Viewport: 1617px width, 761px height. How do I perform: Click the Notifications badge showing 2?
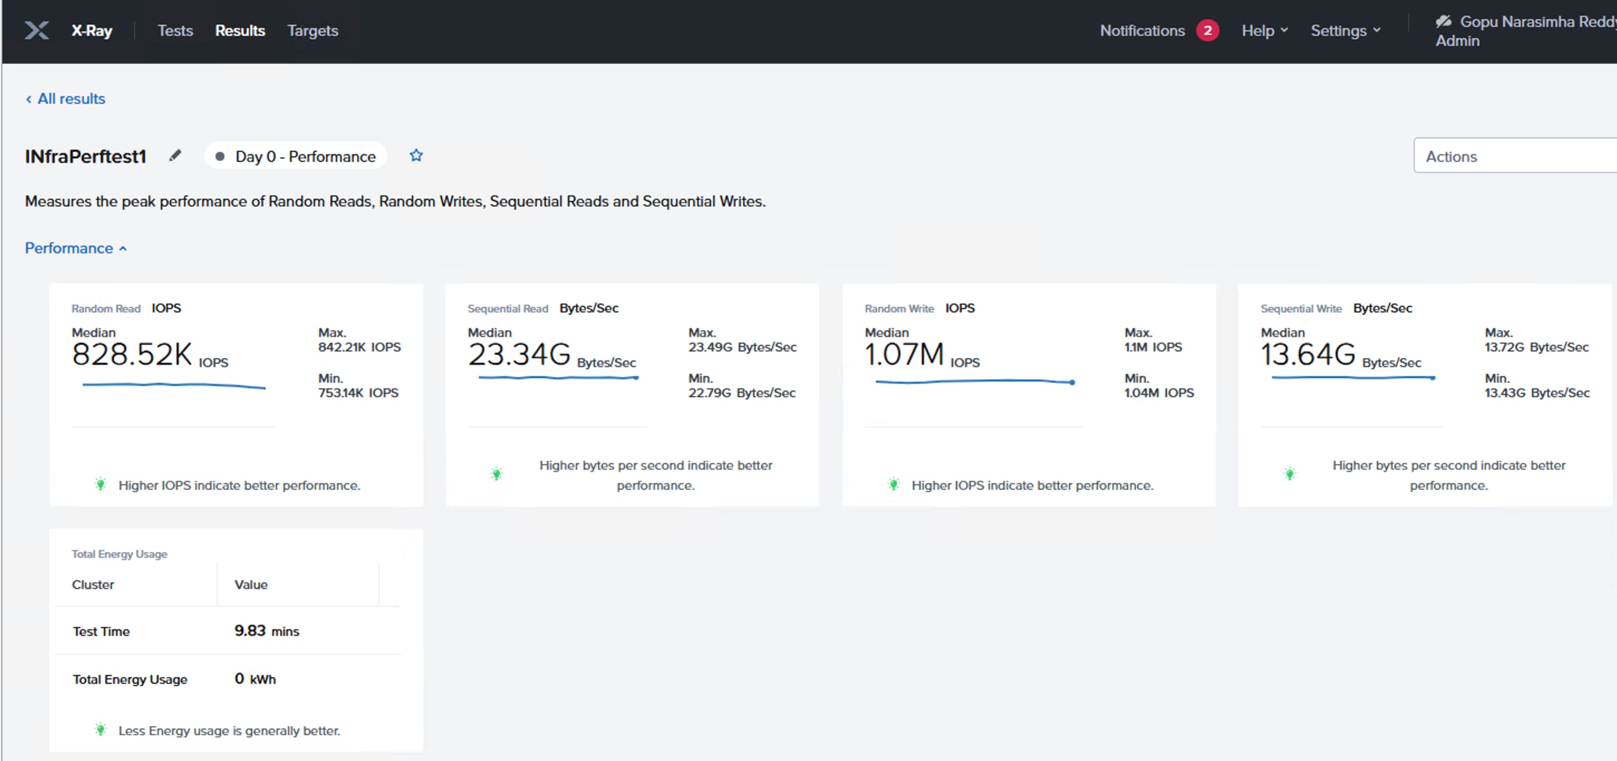(1207, 30)
